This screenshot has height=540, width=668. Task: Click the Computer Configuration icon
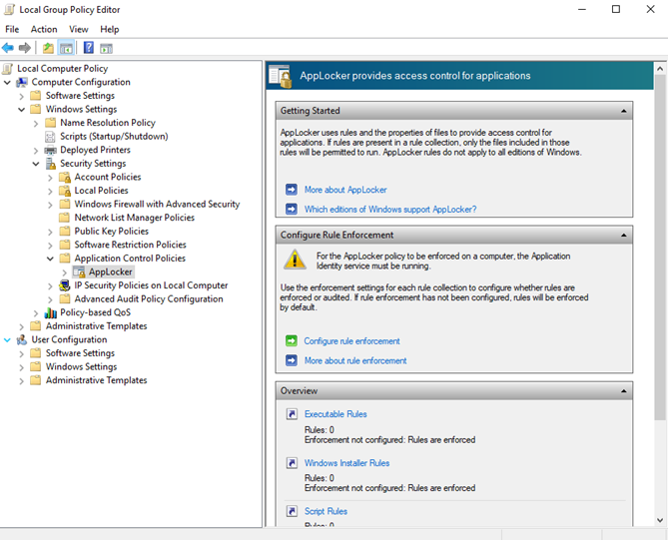(x=22, y=82)
